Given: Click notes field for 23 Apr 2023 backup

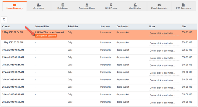Looking at the screenshot, I should [164, 103].
